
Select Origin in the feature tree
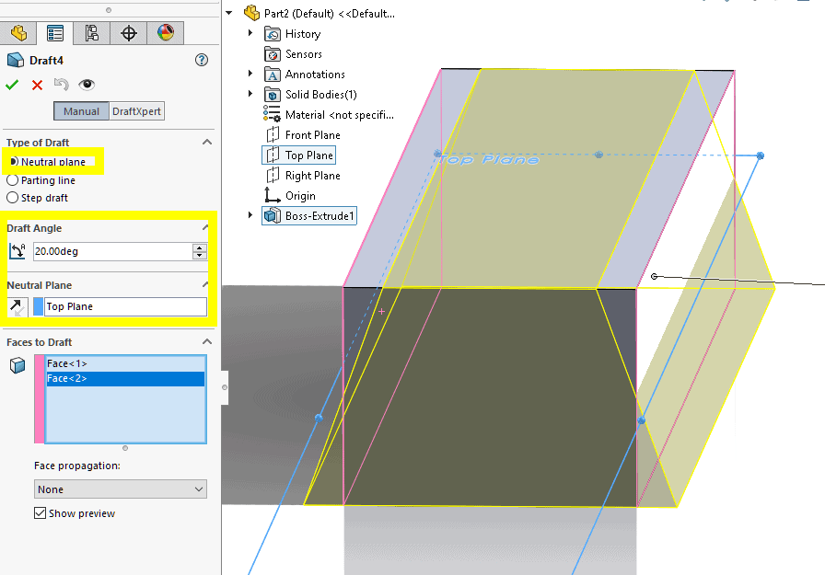300,196
